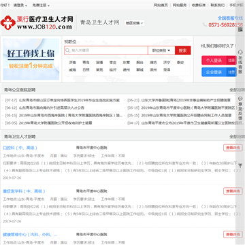Open the 健康管理中心 job title
The width and height of the screenshot is (245, 245).
click(x=30, y=235)
